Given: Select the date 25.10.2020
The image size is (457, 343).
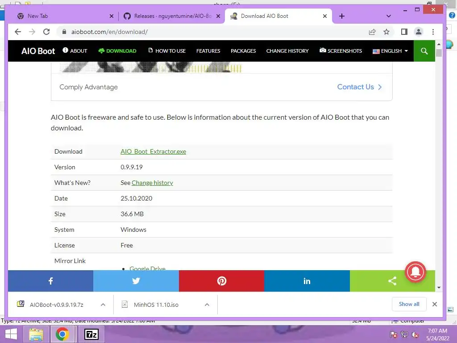Looking at the screenshot, I should coord(137,198).
